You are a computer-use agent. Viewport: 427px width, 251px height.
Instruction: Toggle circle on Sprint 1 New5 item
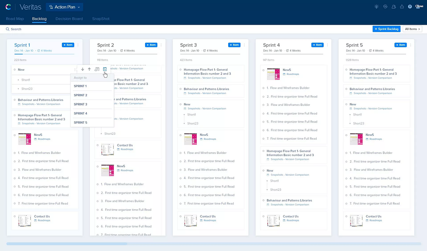tap(15, 135)
